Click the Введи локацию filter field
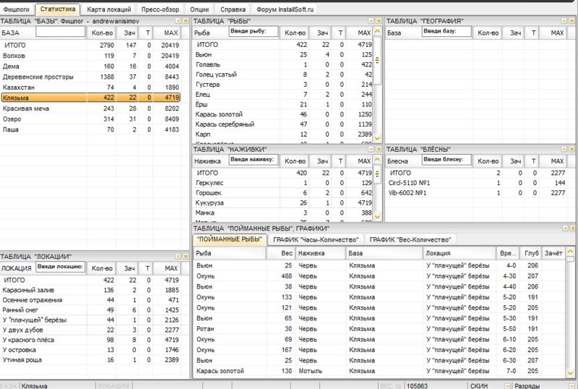The image size is (578, 389). pos(61,267)
